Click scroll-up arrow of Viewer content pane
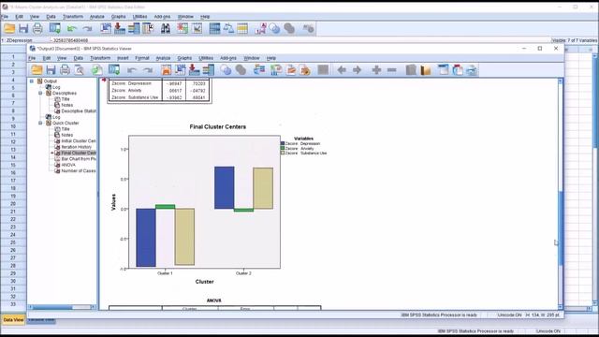Screen dimensions: 599x337 (x=561, y=81)
